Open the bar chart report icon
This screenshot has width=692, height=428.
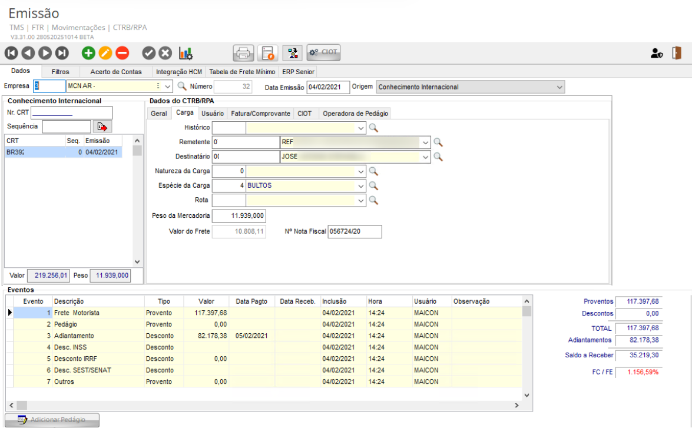[186, 53]
